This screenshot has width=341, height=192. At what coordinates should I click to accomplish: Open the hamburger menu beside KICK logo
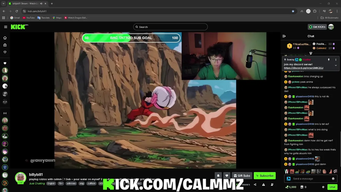coord(6,27)
